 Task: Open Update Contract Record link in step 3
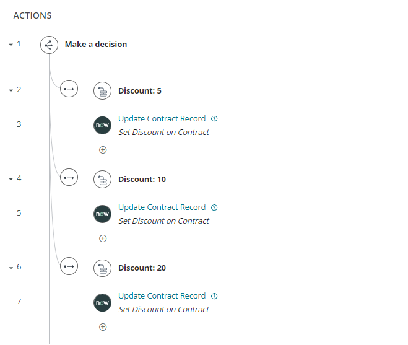(162, 119)
